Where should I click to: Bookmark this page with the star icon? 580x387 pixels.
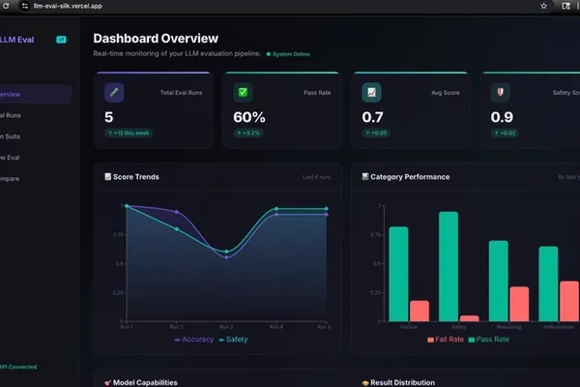click(x=543, y=6)
